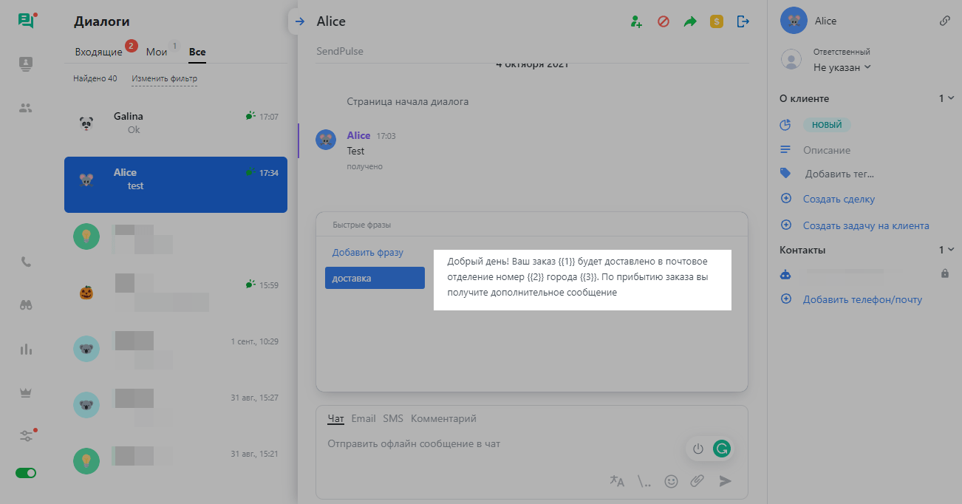Click Создать сделку link
This screenshot has height=504, width=962.
pos(839,199)
